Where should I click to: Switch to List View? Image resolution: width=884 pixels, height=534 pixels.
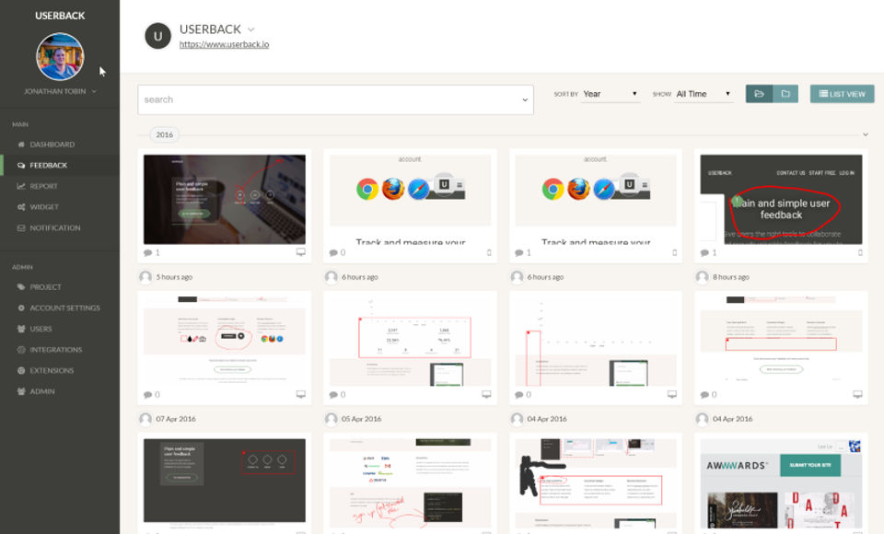tap(843, 94)
